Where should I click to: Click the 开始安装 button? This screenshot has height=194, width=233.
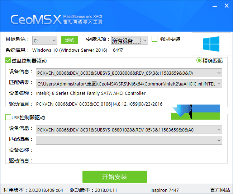click(115, 177)
